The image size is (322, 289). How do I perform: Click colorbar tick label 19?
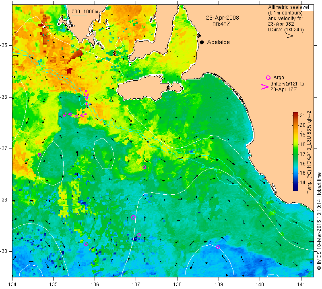(303, 134)
